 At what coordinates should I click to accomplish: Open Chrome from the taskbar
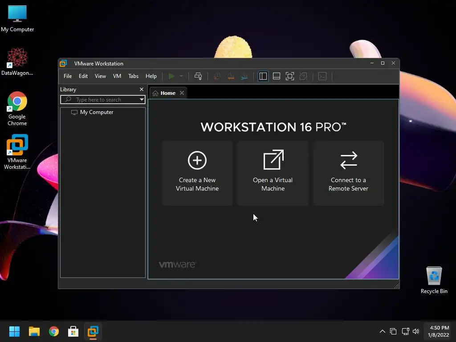(x=53, y=331)
